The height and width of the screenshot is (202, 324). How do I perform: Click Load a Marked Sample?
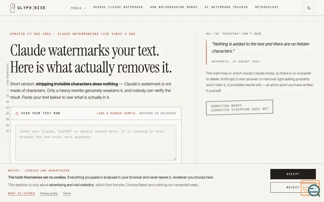point(116,113)
